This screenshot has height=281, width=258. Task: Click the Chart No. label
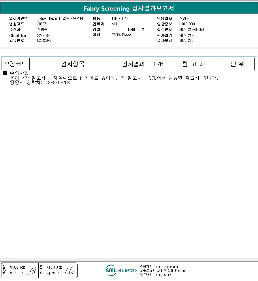click(x=18, y=35)
